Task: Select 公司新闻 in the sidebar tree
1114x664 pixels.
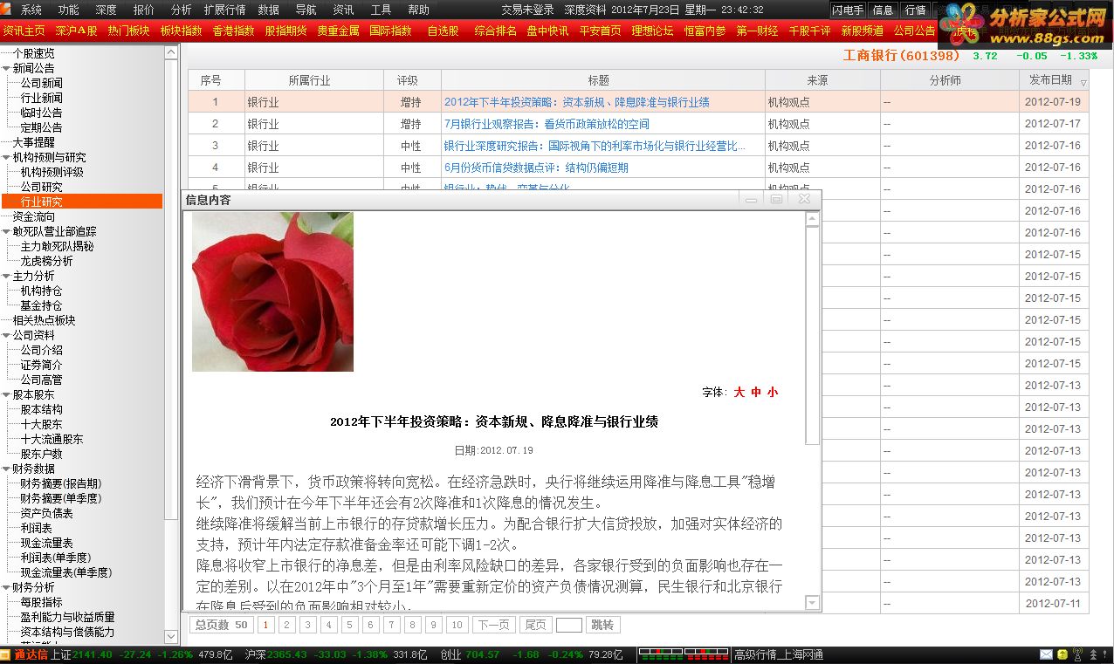Action: 41,83
